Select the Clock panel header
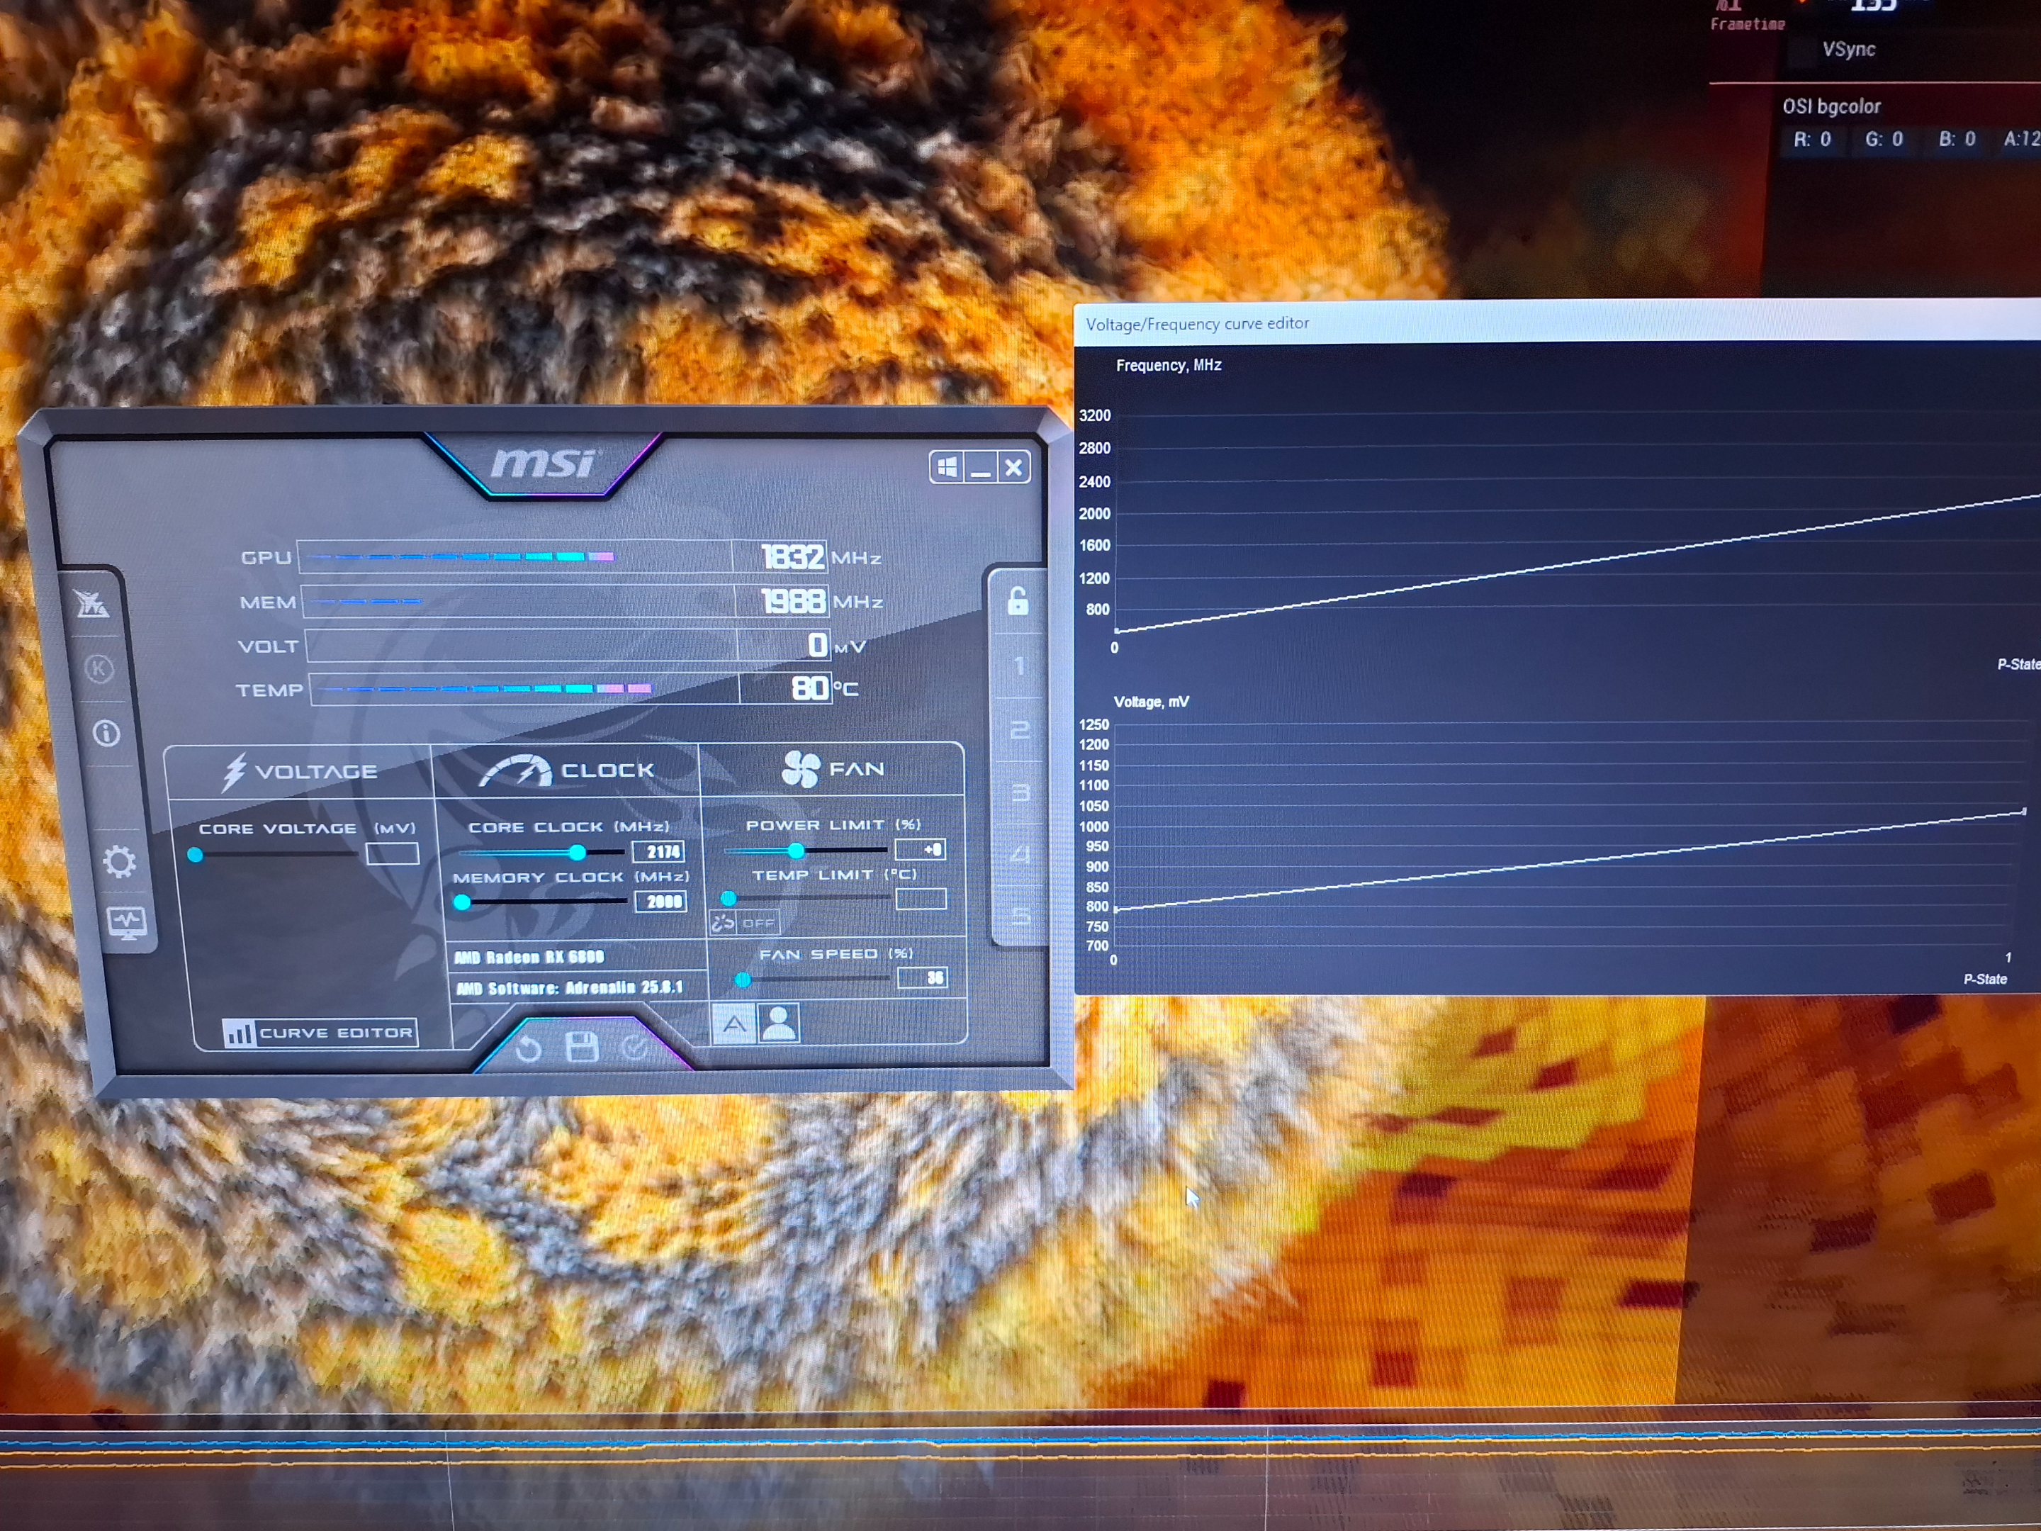This screenshot has height=1531, width=2041. (x=566, y=770)
